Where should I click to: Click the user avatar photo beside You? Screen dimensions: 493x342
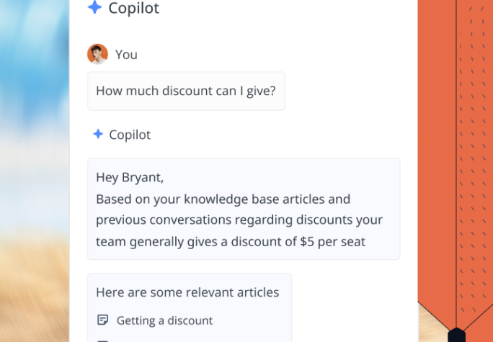[97, 54]
